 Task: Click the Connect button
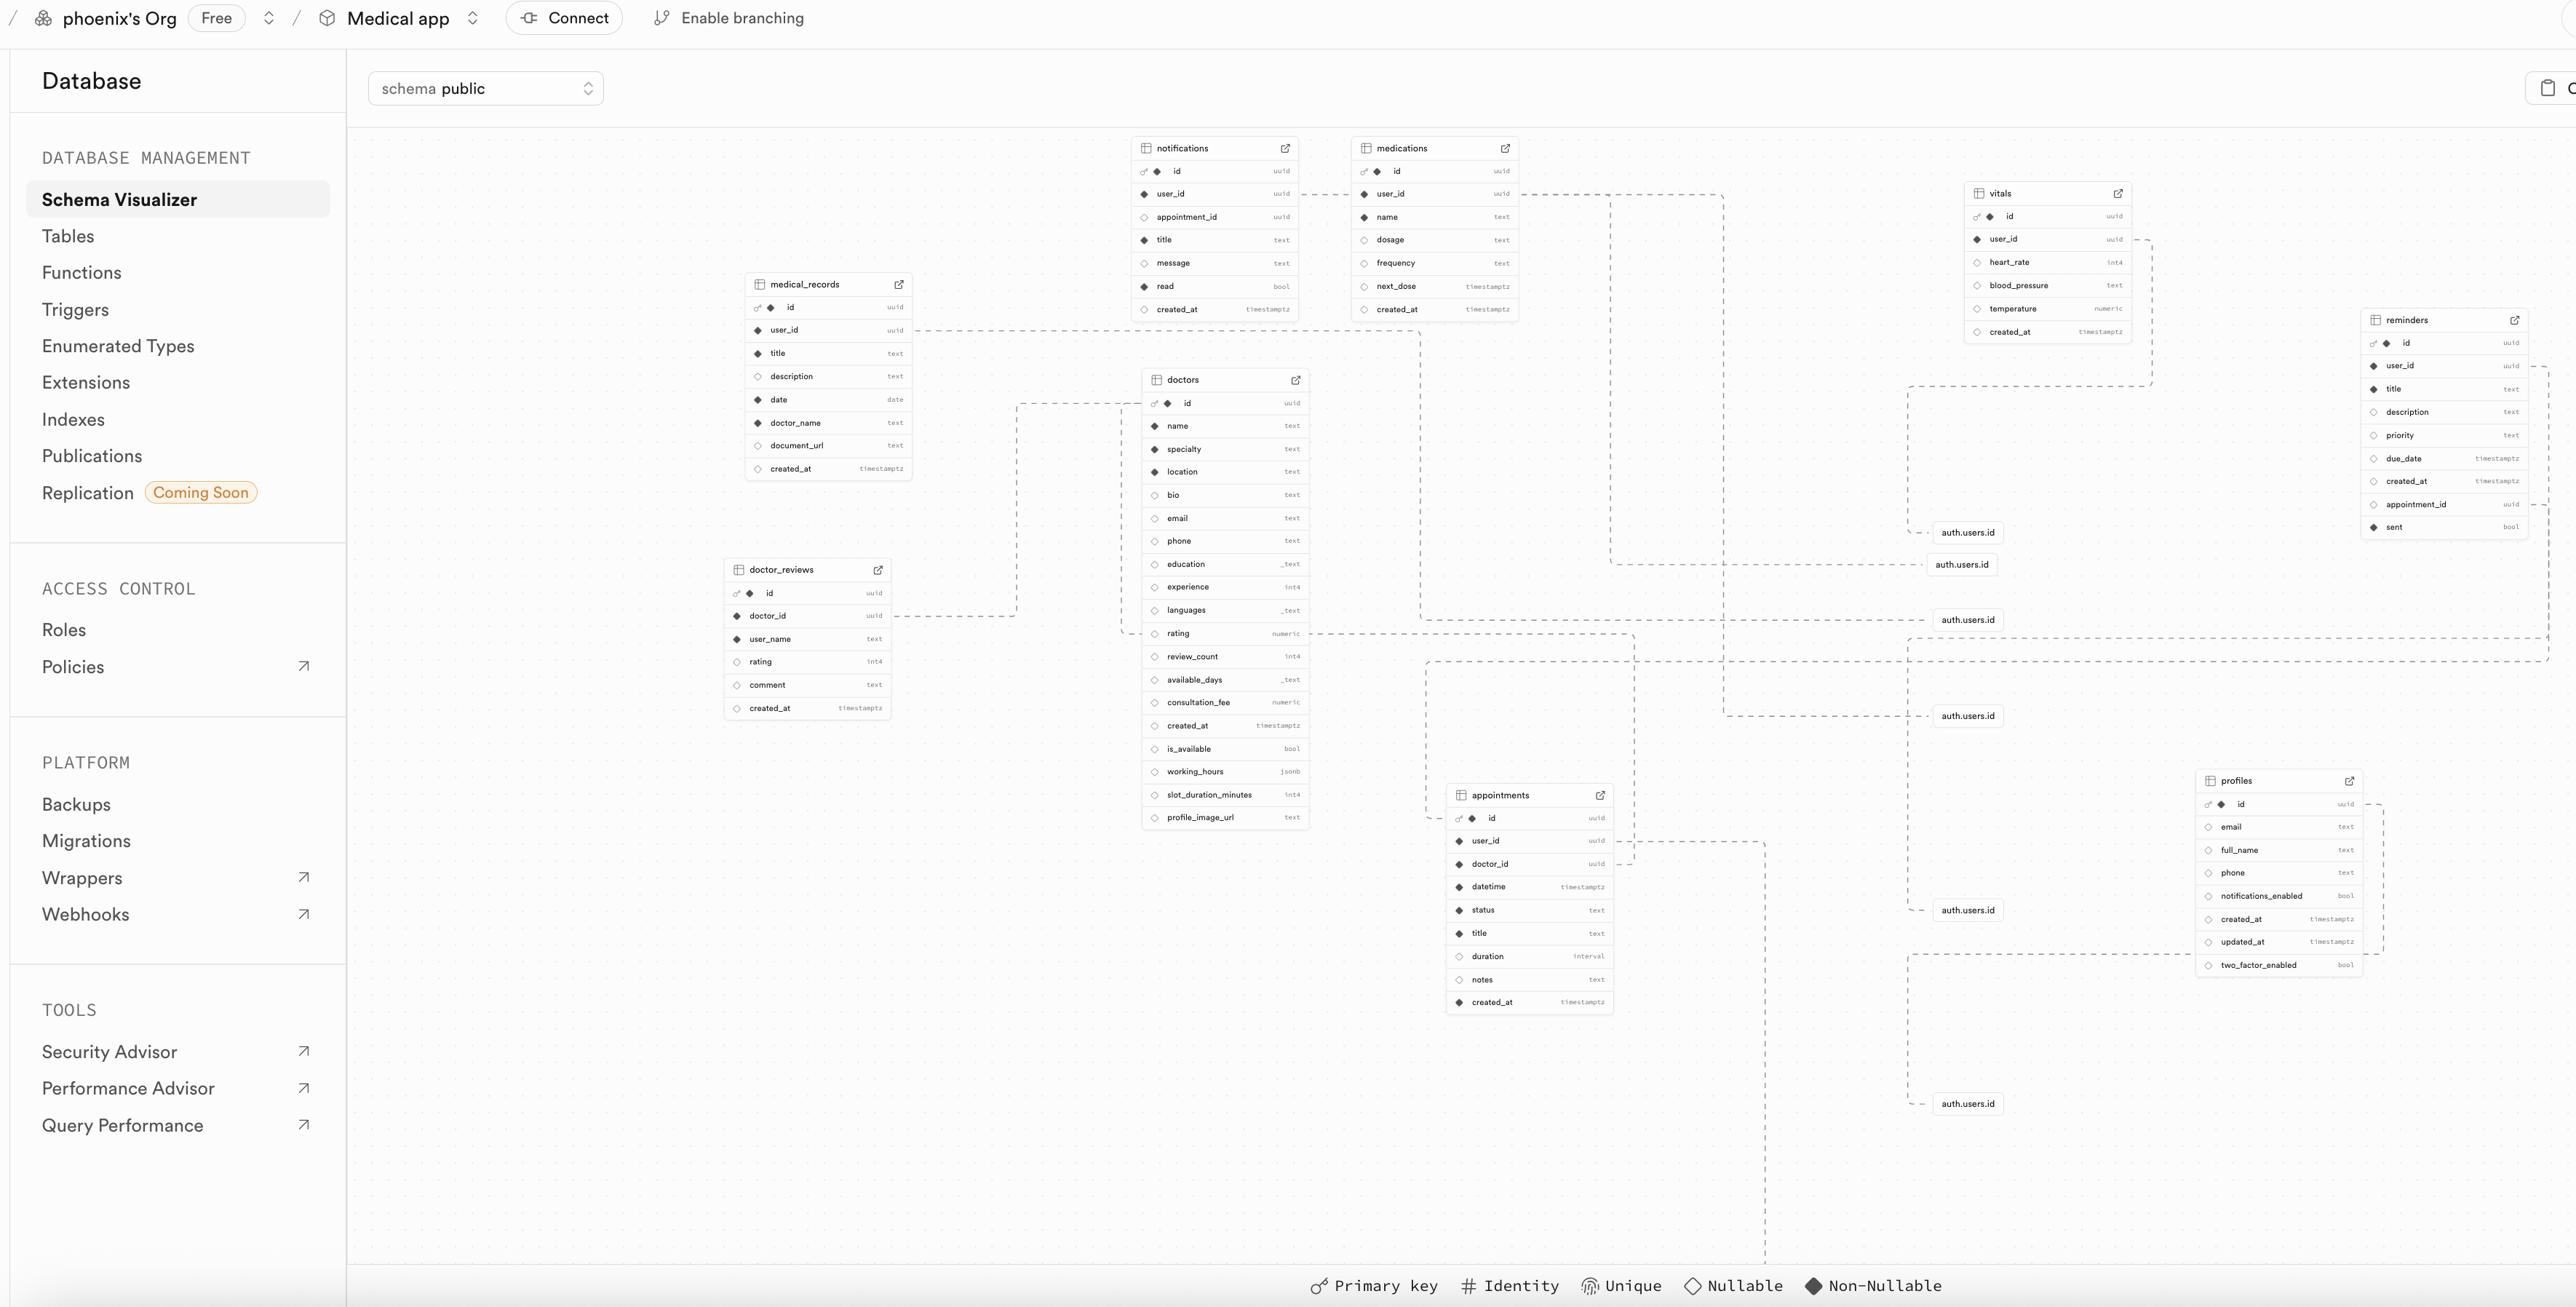click(x=564, y=18)
